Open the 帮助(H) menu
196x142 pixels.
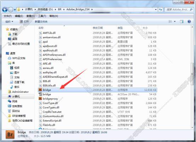coord(54,16)
